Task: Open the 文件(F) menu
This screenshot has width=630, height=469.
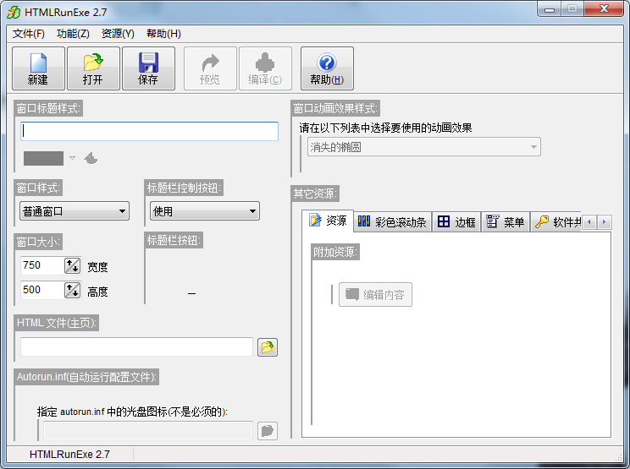Action: click(29, 34)
